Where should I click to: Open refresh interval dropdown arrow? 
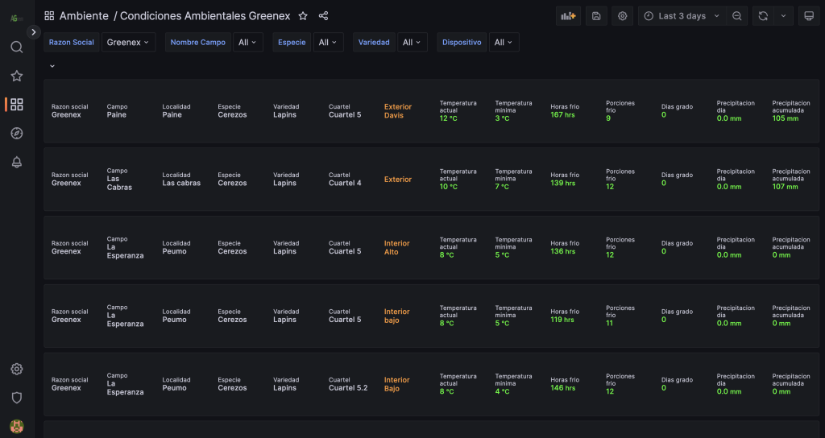pyautogui.click(x=783, y=16)
